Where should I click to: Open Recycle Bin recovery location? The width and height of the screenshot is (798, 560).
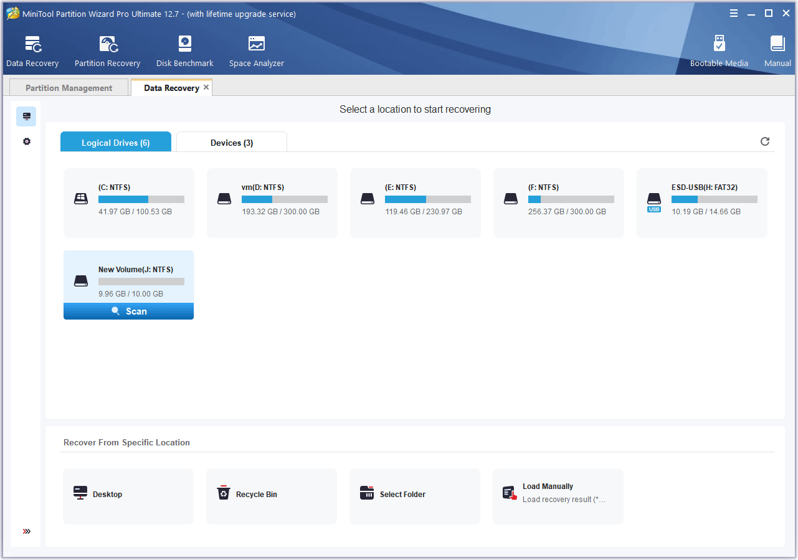[x=272, y=496]
